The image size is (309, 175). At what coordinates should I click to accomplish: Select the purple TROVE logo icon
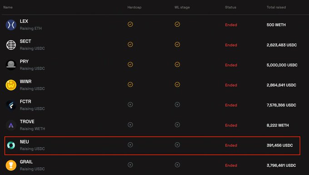11,125
